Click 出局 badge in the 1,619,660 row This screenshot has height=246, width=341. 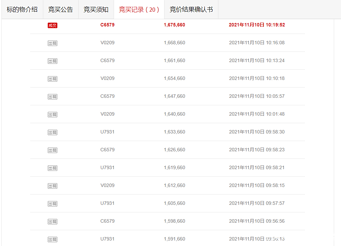pos(53,168)
